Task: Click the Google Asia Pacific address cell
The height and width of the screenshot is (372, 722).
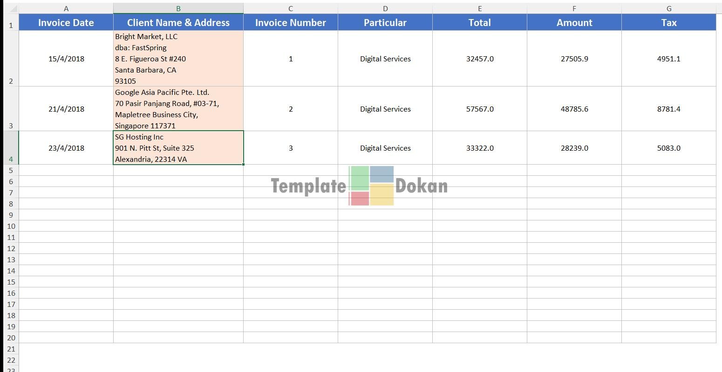Action: [178, 109]
